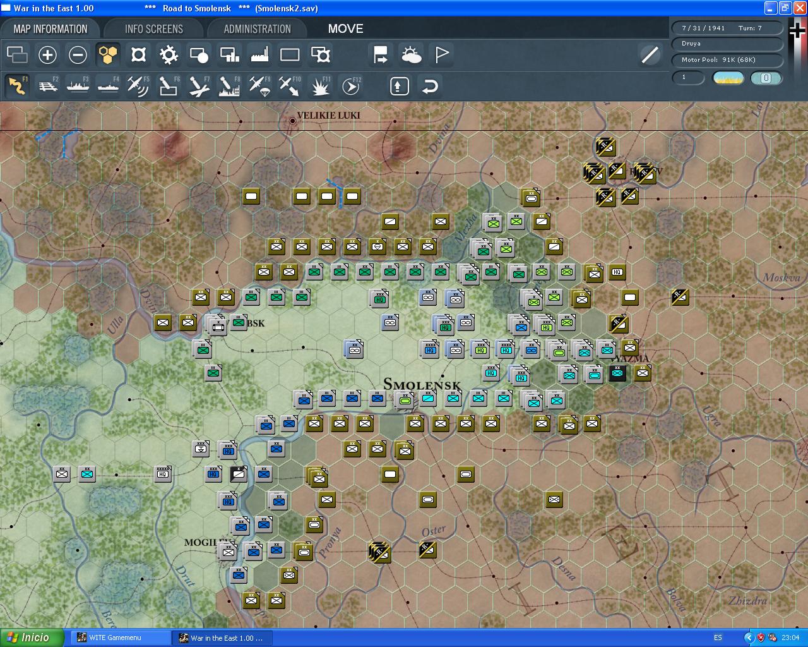This screenshot has height=647, width=808.
Task: Toggle the notched square map overlay icon
Action: (x=138, y=55)
